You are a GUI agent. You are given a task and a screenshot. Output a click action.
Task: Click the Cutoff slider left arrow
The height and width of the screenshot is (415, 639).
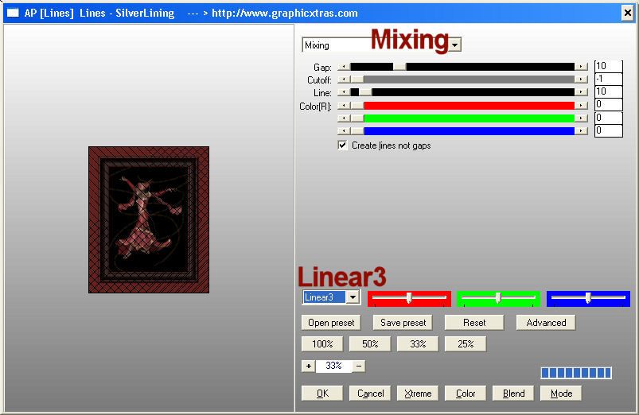pos(344,80)
